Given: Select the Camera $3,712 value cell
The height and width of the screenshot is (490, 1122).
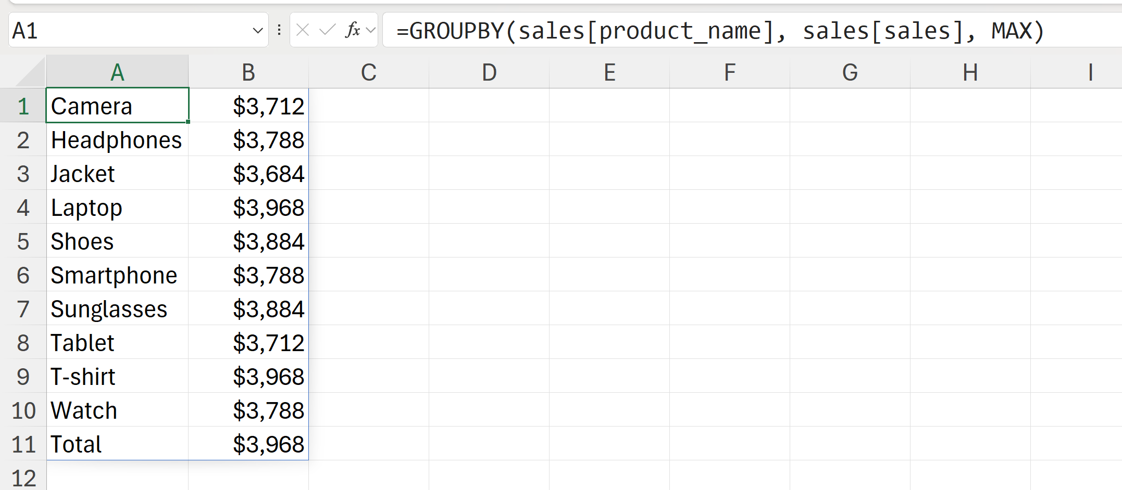Looking at the screenshot, I should coord(248,106).
